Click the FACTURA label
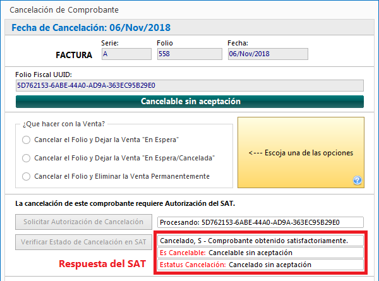The height and width of the screenshot is (281, 379). point(74,55)
